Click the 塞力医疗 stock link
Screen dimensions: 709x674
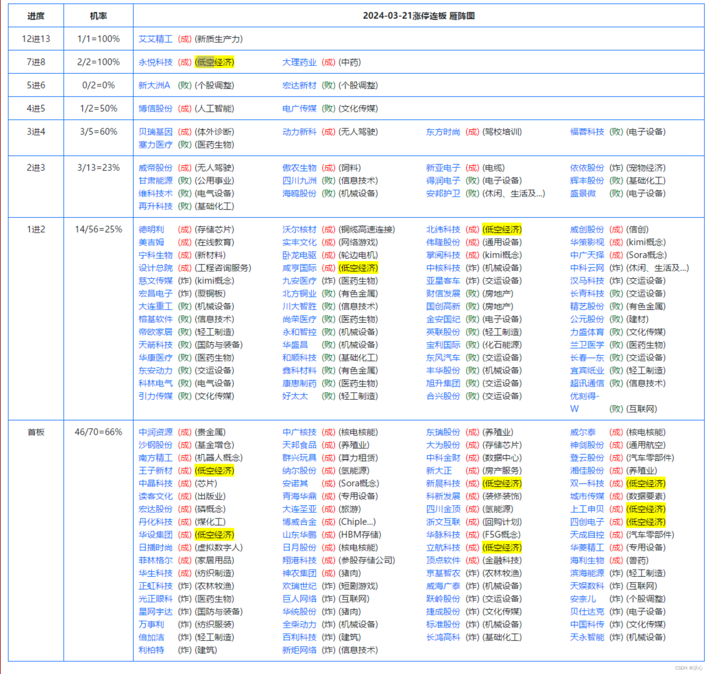tap(155, 145)
